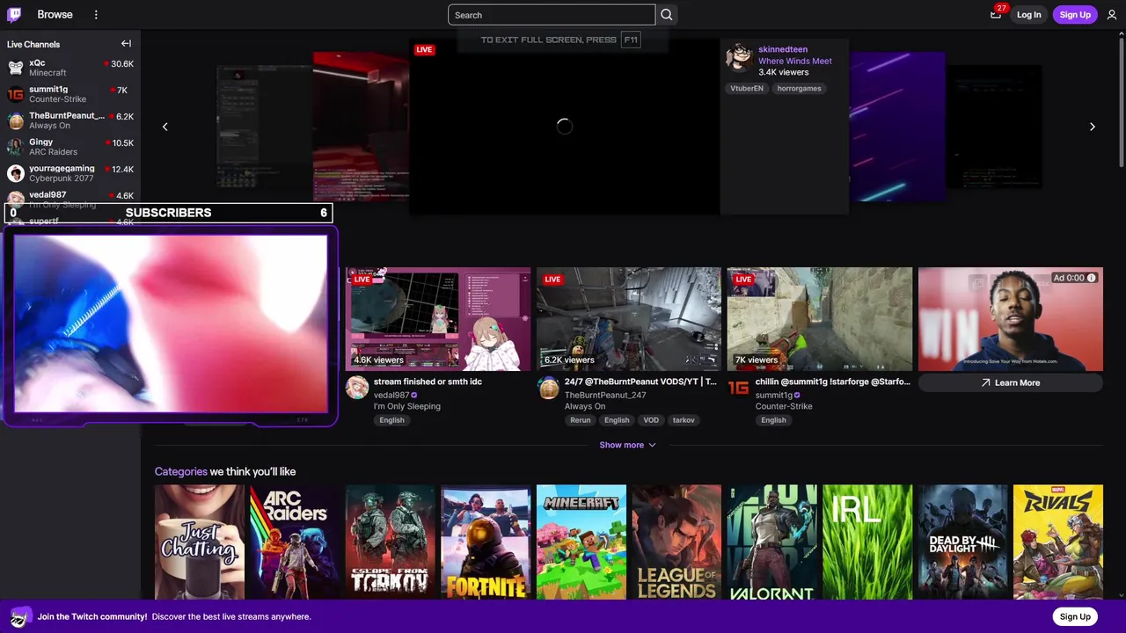Viewport: 1126px width, 633px height.
Task: Open the skinnedteen channel link
Action: [x=783, y=49]
